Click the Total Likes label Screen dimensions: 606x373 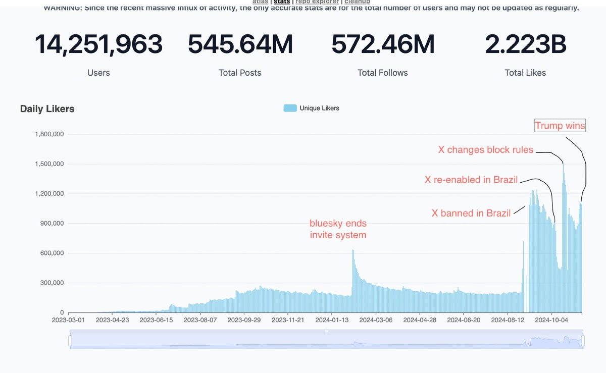click(525, 73)
